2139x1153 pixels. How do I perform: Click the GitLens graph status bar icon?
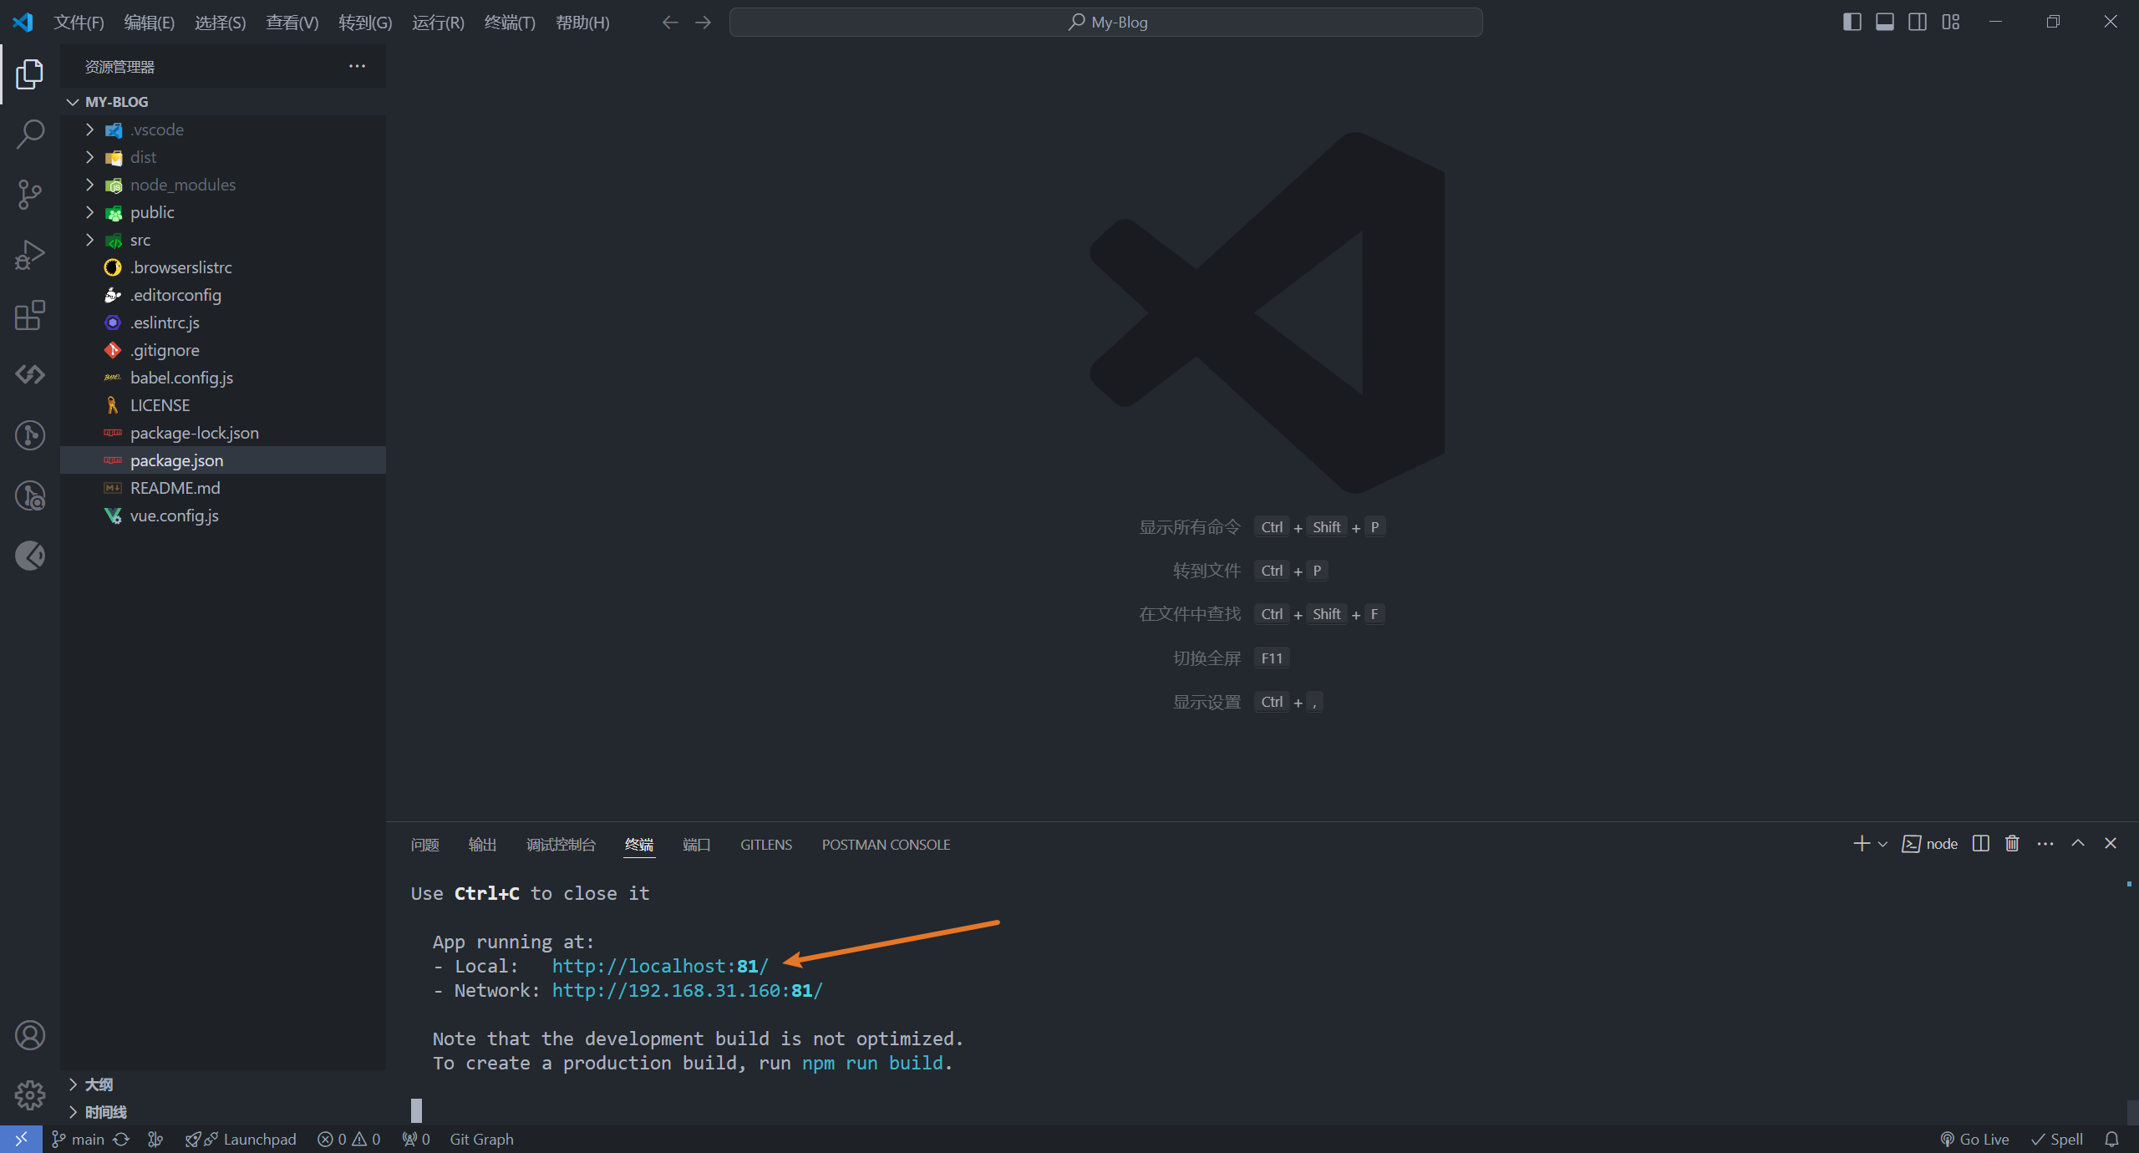(155, 1139)
